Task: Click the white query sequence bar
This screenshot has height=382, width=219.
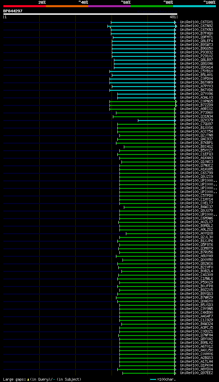Action: (90, 14)
